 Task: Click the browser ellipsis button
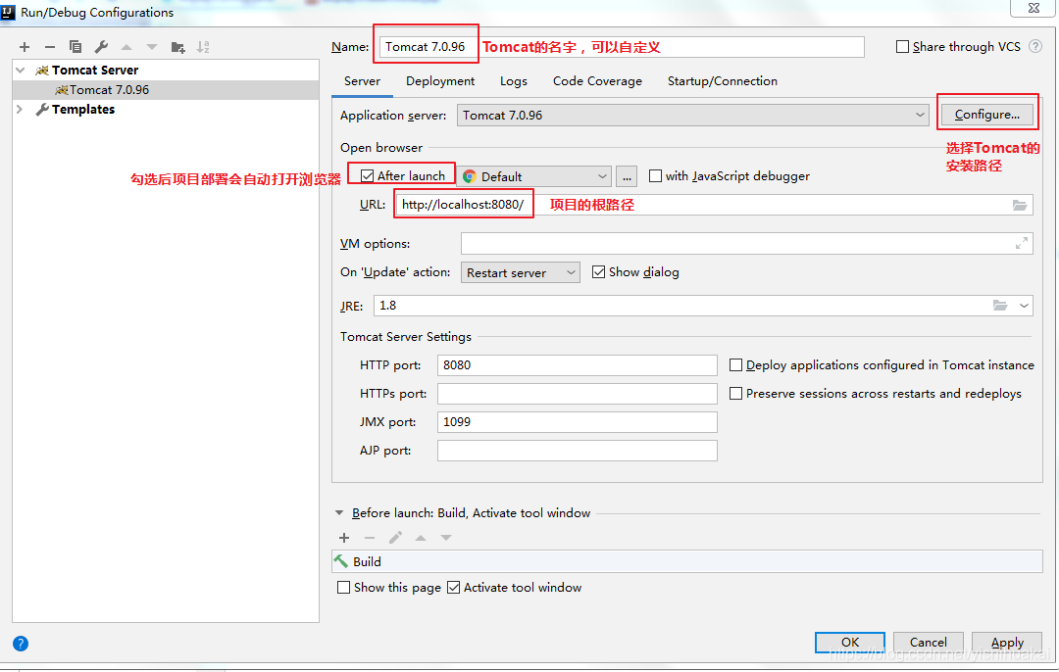tap(627, 176)
